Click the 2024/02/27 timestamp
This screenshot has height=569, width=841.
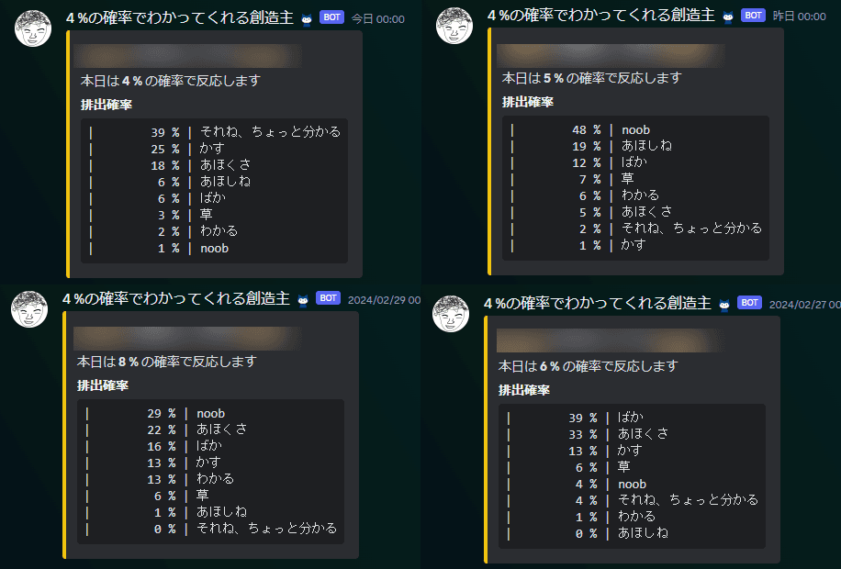(x=803, y=304)
